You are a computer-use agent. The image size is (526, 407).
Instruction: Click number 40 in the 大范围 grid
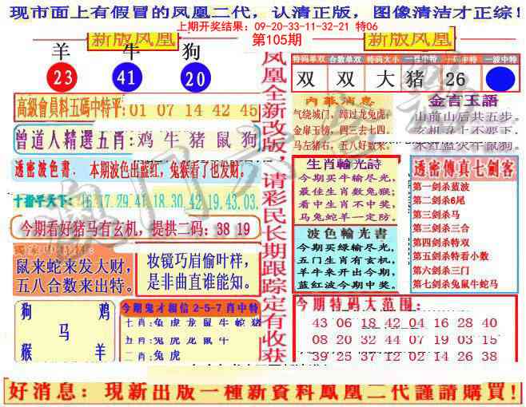coord(489,323)
